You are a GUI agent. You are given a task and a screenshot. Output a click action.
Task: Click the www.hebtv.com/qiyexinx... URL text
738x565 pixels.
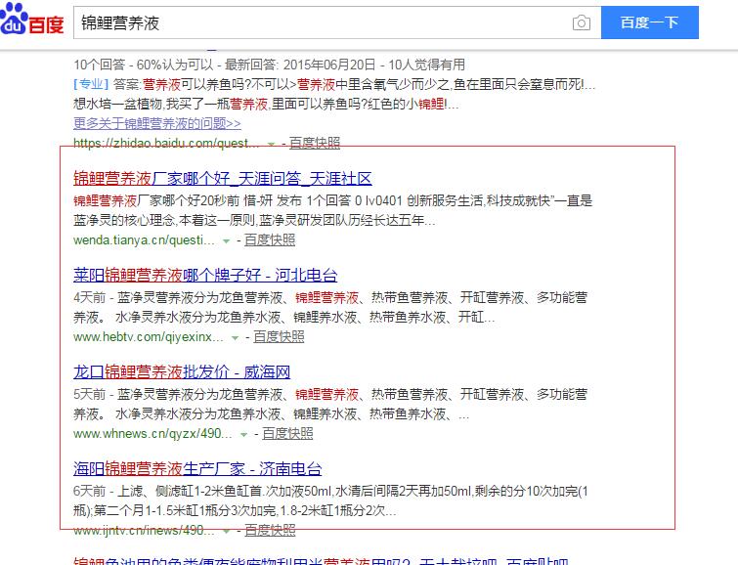pos(149,336)
